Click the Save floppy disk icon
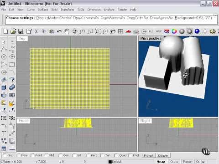 (x=21, y=31)
